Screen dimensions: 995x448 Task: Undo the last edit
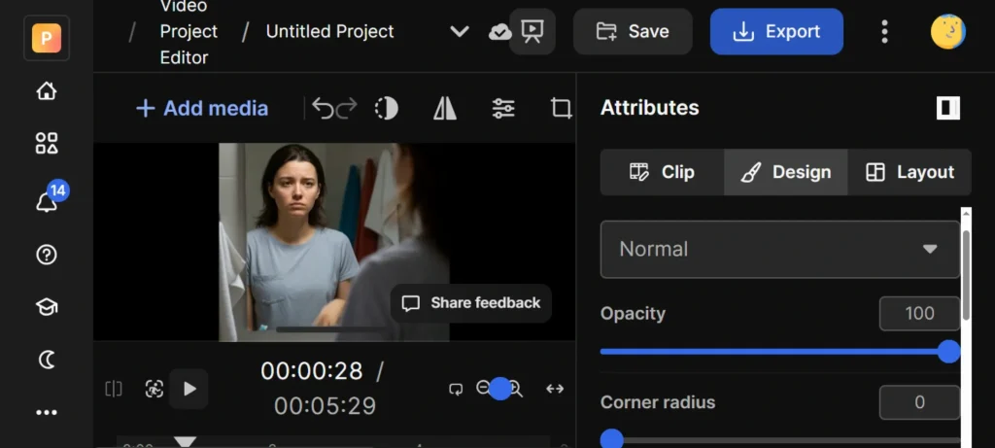[323, 108]
